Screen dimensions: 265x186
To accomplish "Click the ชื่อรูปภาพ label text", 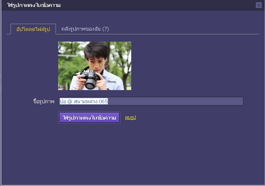I will pyautogui.click(x=44, y=101).
